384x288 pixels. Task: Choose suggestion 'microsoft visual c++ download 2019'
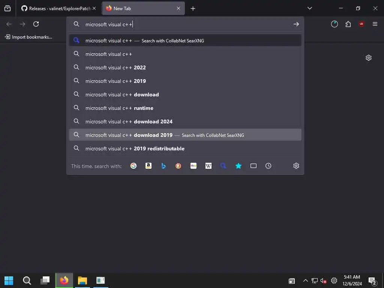tap(185, 135)
